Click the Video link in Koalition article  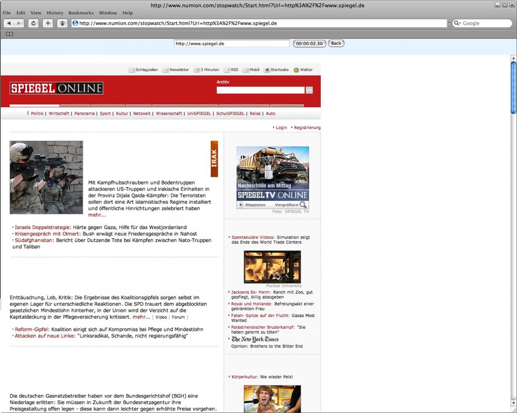coord(161,318)
